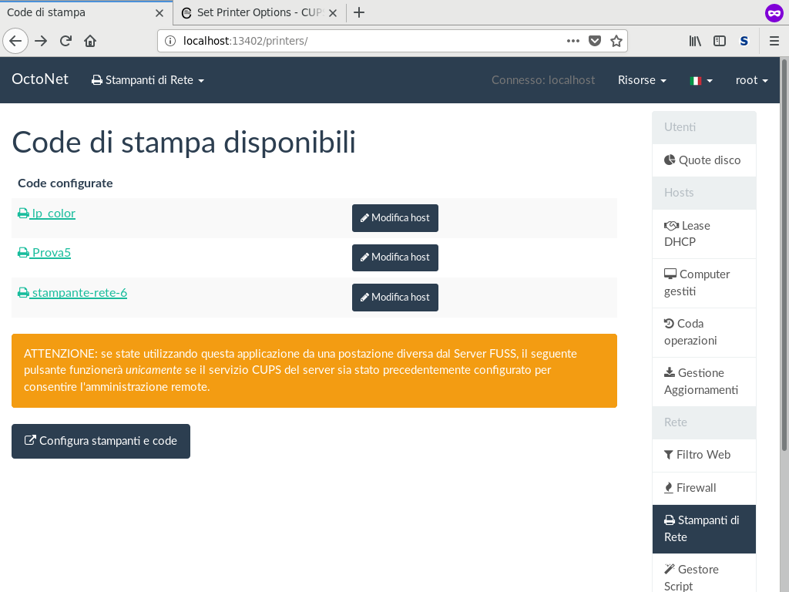Click the blue S extension icon
The image size is (789, 592).
[x=744, y=41]
